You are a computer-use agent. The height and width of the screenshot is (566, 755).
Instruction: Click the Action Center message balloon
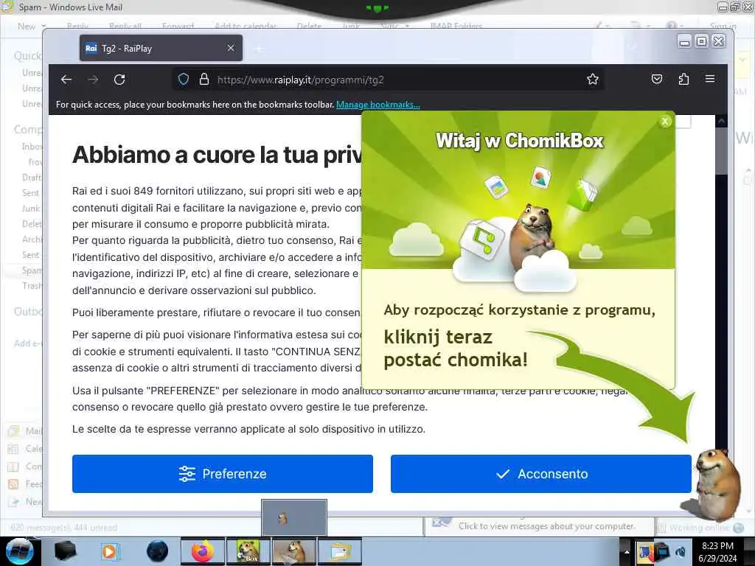pyautogui.click(x=539, y=526)
